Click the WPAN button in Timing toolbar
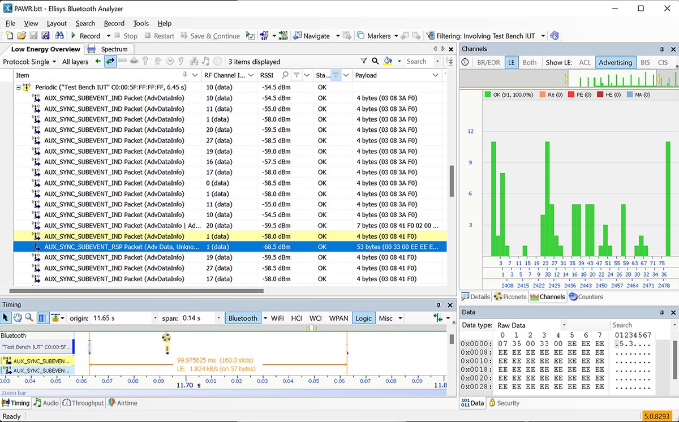The image size is (679, 422). point(338,318)
